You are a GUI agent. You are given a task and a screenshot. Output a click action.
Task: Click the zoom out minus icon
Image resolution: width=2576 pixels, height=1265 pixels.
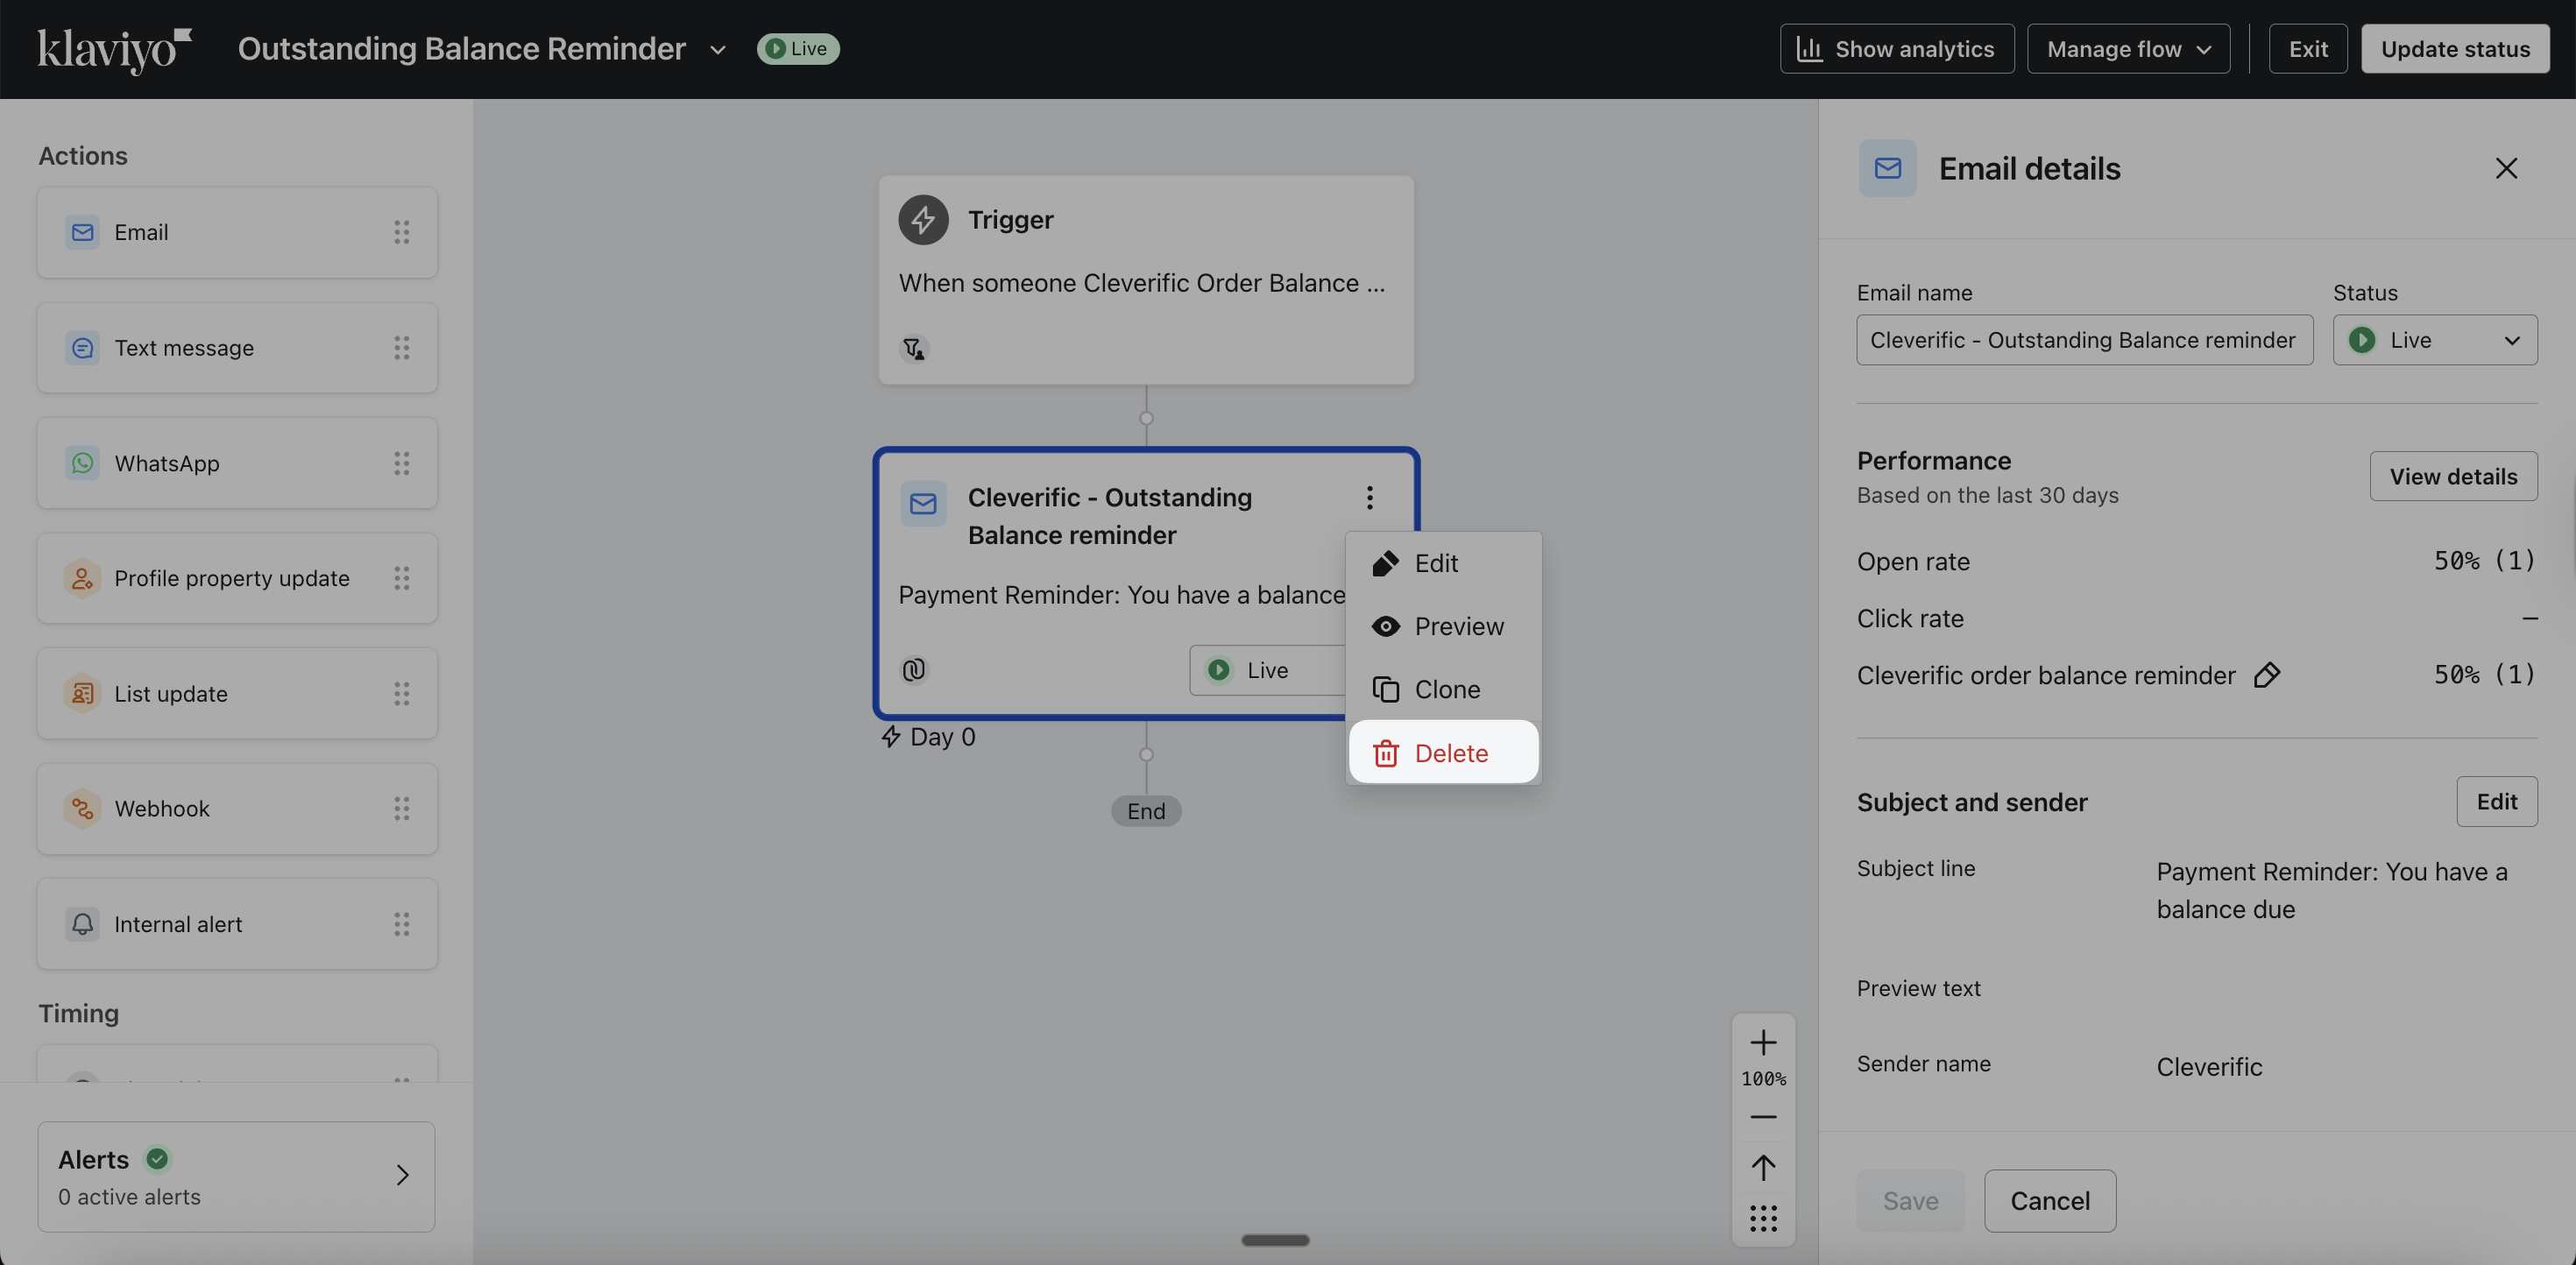pyautogui.click(x=1763, y=1117)
